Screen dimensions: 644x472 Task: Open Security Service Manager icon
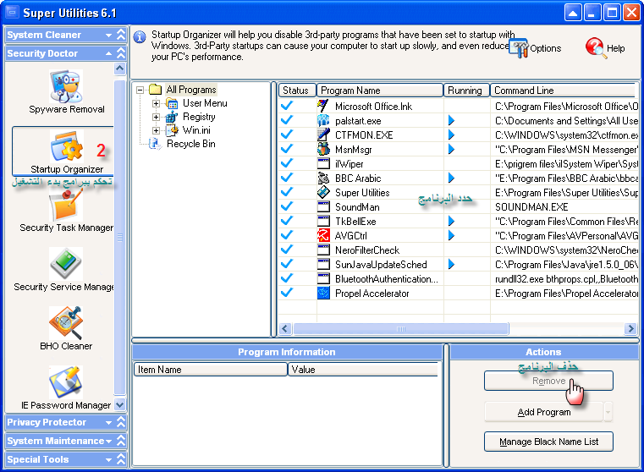click(66, 264)
